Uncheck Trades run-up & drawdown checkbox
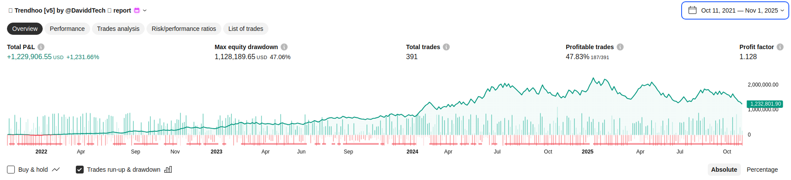Image resolution: width=791 pixels, height=180 pixels. (x=80, y=170)
